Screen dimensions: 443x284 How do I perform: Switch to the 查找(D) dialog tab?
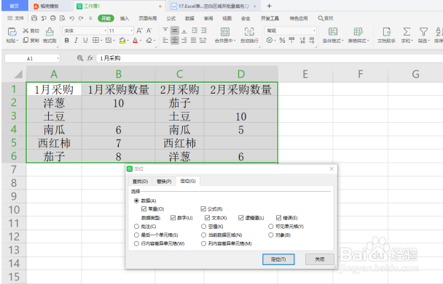[140, 181]
